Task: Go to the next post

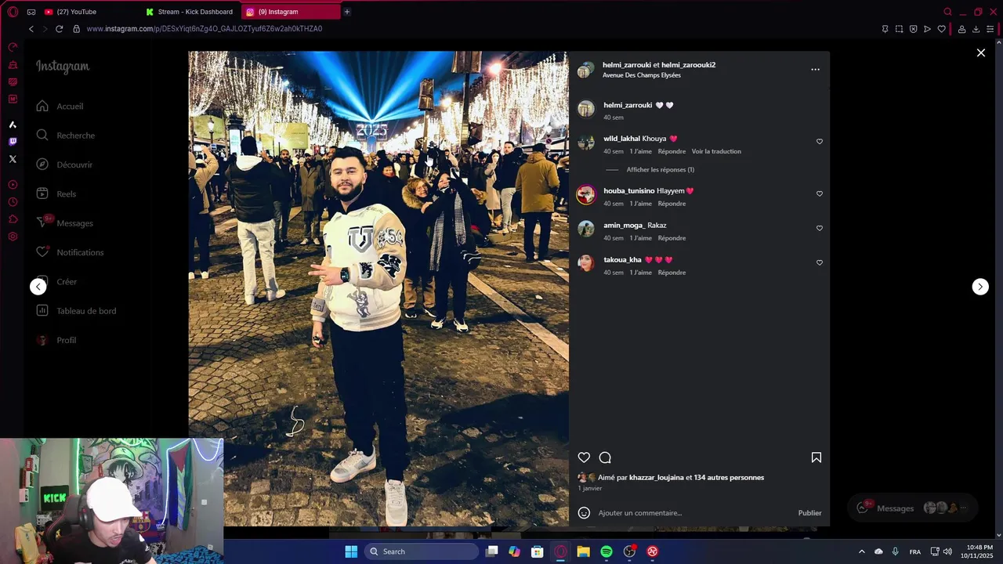Action: 980,287
